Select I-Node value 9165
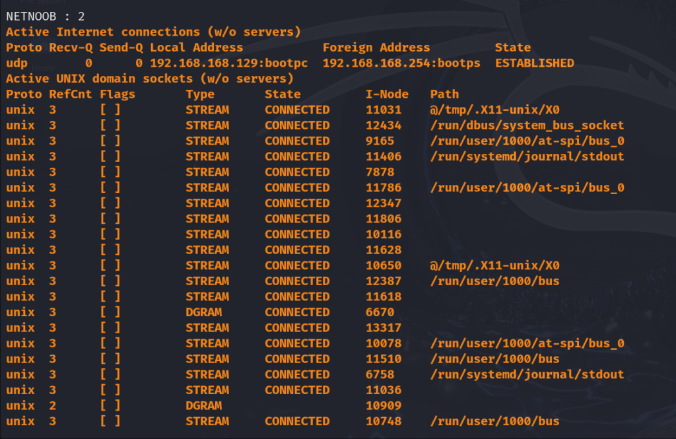Viewport: 676px width, 439px height. click(x=380, y=141)
